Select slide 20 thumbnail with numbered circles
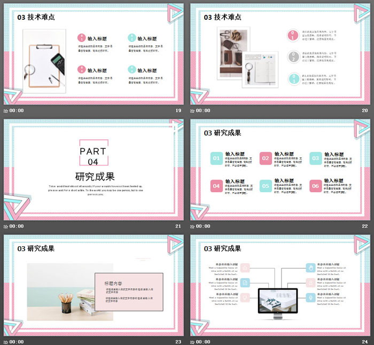This screenshot has height=345, width=374. click(x=280, y=54)
